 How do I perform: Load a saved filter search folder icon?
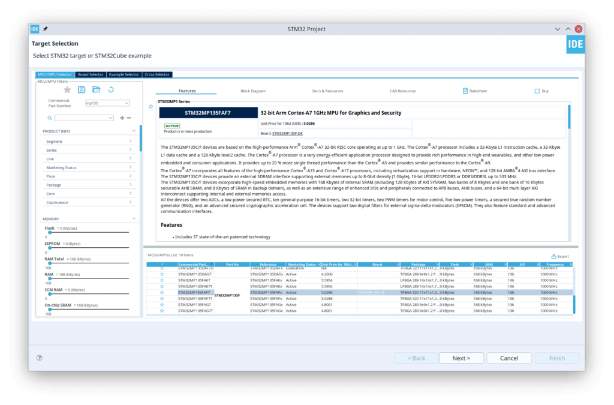97,89
